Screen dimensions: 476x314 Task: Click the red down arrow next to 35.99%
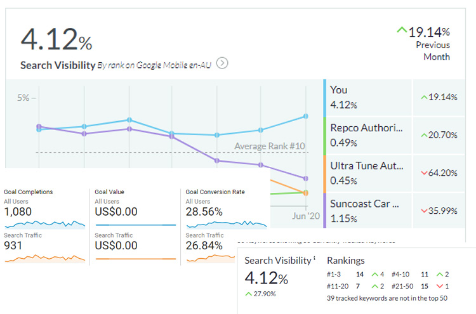point(424,211)
